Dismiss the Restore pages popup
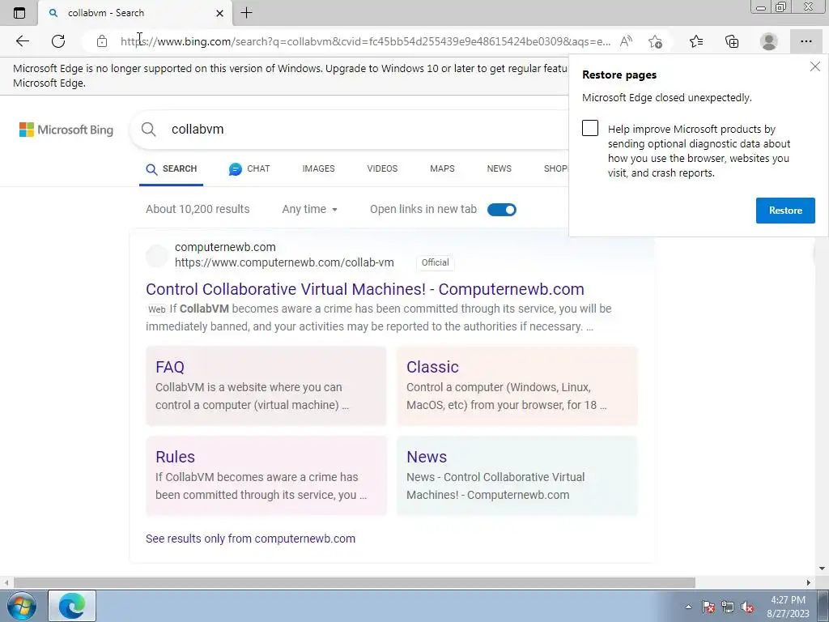Viewport: 829px width, 622px height. 814,66
